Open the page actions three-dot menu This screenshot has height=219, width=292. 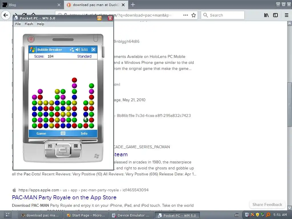[x=185, y=15]
